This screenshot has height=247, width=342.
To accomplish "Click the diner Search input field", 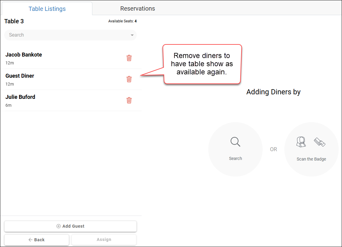I will click(70, 35).
